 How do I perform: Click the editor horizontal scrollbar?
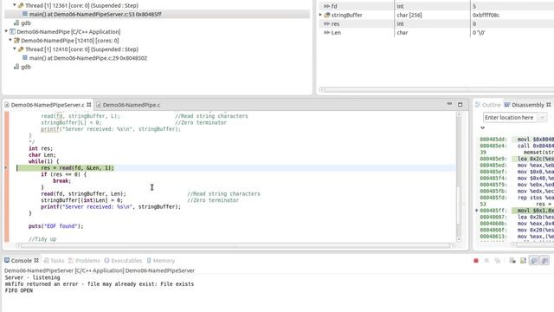click(235, 245)
